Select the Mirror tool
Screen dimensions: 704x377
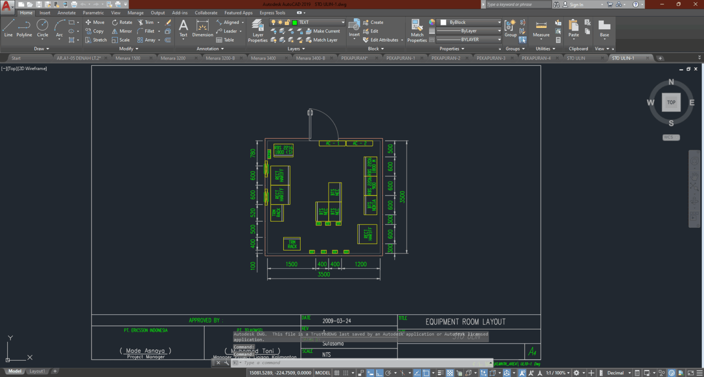pyautogui.click(x=122, y=31)
